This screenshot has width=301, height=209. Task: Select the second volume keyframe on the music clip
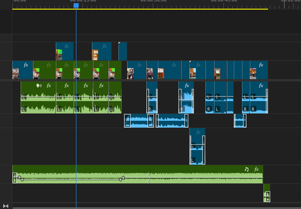tap(22, 180)
